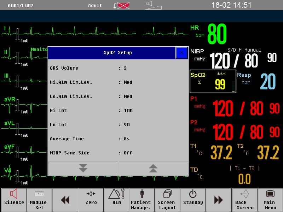Click the date and time 18-02 14:51

click(x=231, y=5)
